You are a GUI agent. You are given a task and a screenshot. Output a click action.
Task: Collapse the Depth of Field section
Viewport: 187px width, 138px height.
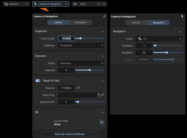[102, 81]
